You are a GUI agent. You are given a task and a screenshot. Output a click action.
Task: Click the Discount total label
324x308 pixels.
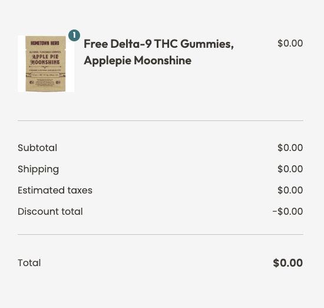pos(50,212)
